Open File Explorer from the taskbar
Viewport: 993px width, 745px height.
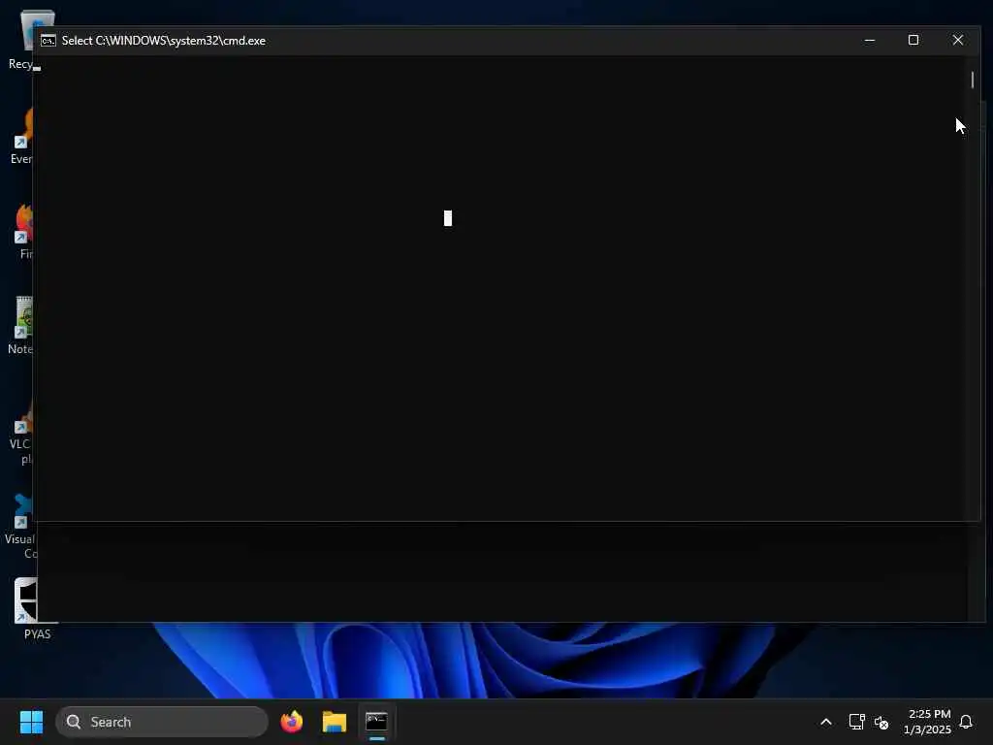tap(335, 722)
